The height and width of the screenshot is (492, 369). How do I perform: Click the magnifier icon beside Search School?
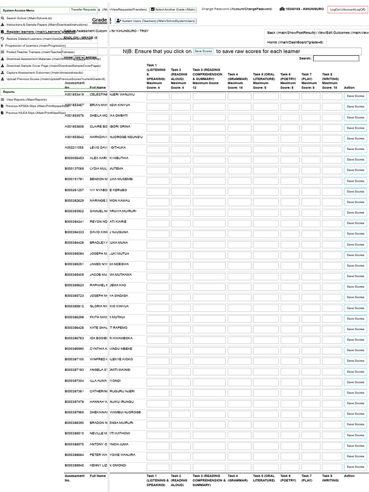coord(2,18)
